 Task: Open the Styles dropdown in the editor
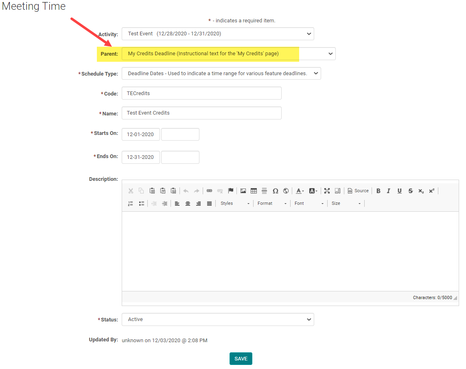pyautogui.click(x=235, y=204)
